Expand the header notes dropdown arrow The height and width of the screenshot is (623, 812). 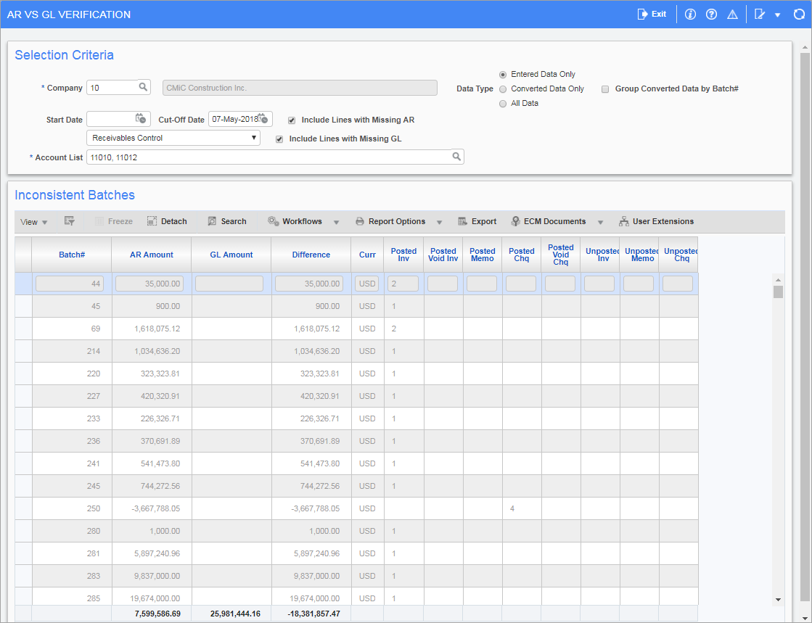[x=777, y=15]
